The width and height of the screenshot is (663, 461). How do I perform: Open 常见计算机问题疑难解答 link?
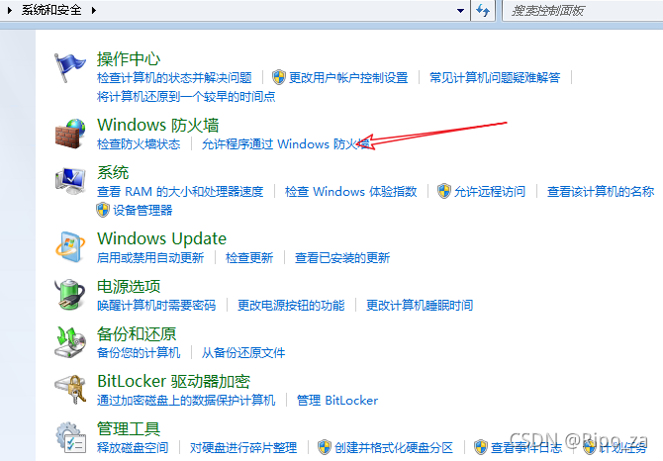pos(495,78)
